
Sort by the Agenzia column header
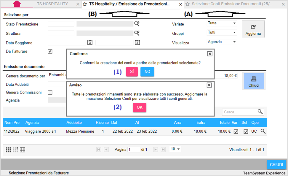(x=32, y=123)
